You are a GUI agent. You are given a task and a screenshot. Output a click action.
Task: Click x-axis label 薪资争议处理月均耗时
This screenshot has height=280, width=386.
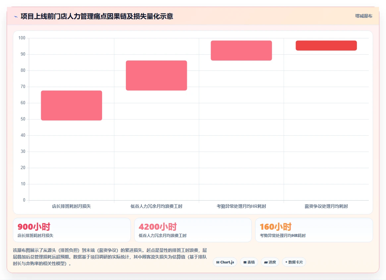click(x=326, y=206)
